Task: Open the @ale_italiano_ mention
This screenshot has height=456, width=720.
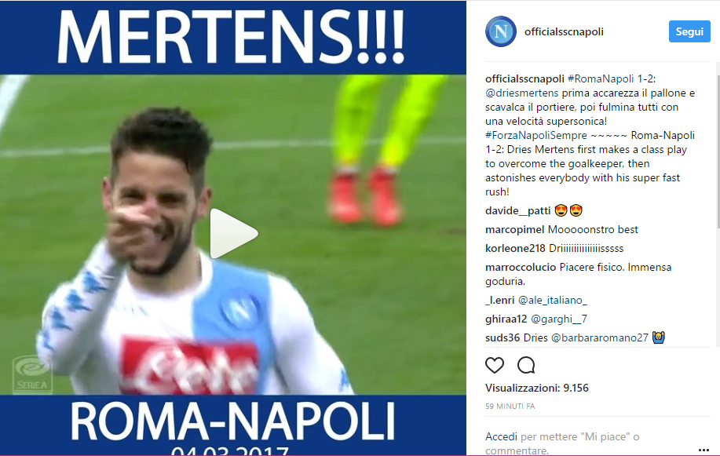Action: point(553,301)
